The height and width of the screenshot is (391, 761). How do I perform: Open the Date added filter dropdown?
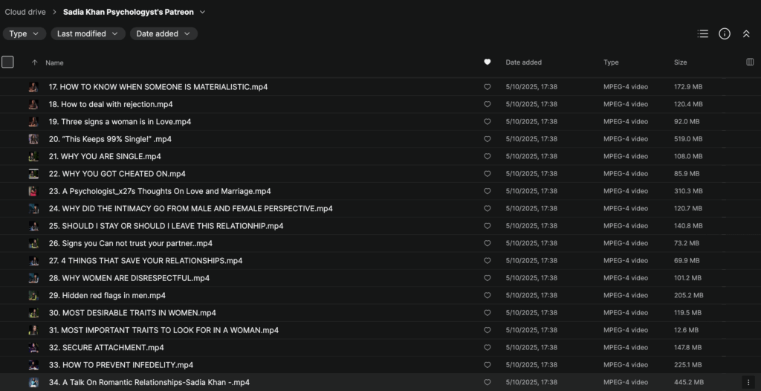pos(163,33)
